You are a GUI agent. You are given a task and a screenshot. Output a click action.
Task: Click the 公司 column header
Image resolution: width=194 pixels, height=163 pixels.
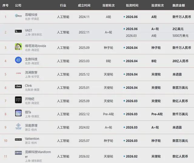(18, 5)
